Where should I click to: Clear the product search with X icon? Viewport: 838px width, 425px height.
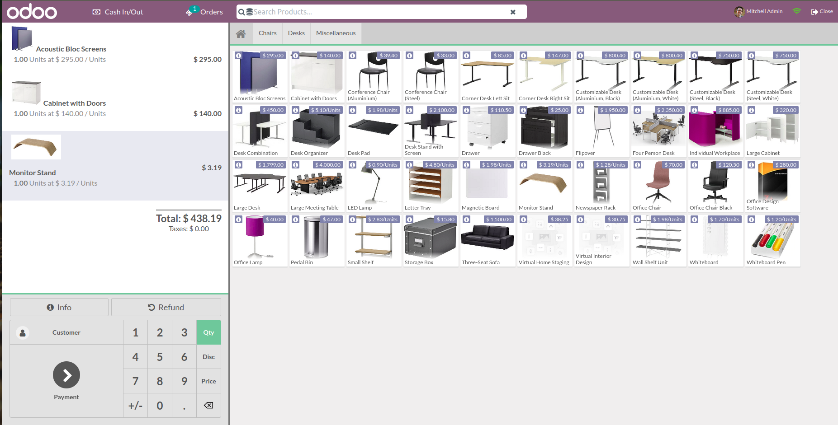513,12
